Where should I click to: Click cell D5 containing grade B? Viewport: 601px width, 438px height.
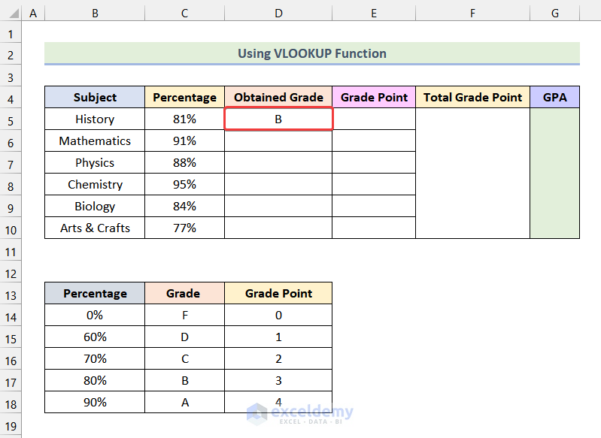278,119
